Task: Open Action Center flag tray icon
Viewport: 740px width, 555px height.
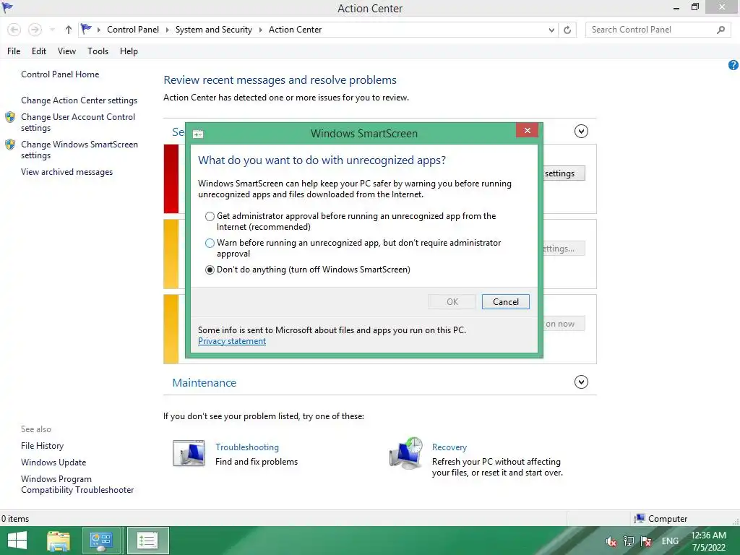Action: pyautogui.click(x=646, y=541)
